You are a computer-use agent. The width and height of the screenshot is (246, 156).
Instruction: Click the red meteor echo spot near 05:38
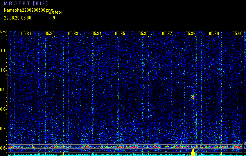193,97
